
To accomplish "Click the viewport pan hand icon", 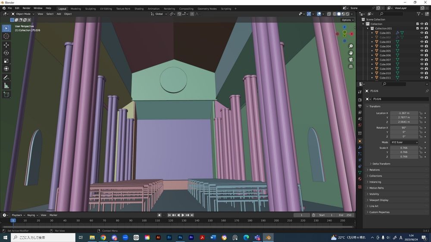I will click(351, 53).
